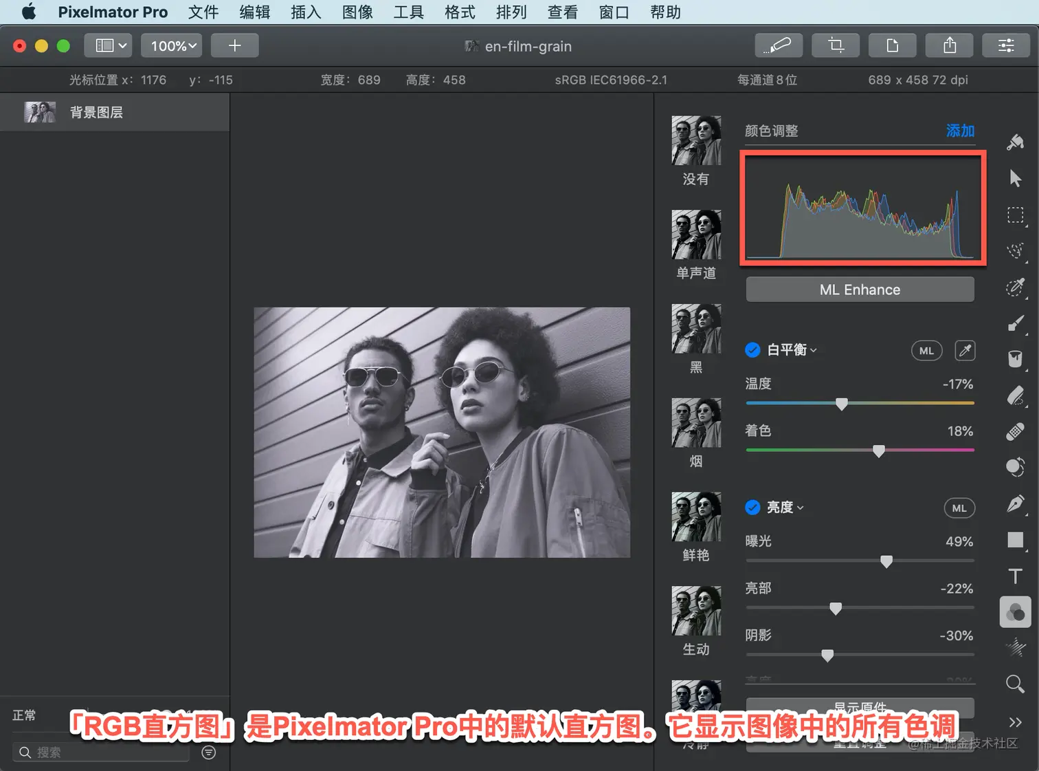1039x771 pixels.
Task: Click the white balance eyedropper picker
Action: tap(965, 351)
